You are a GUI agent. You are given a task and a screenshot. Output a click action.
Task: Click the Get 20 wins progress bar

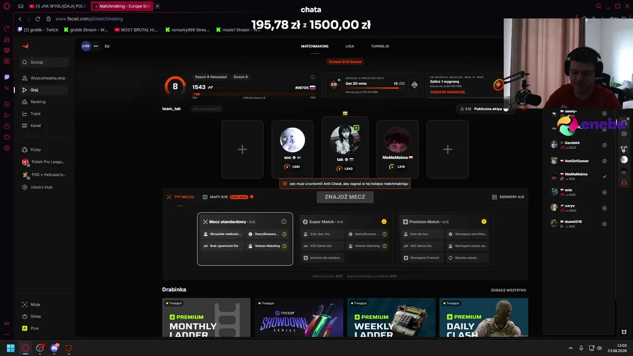(375, 88)
